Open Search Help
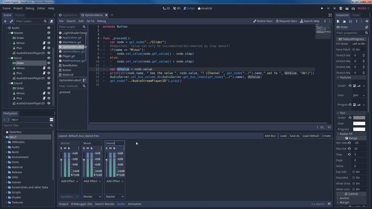372x209 pixels. (x=310, y=21)
